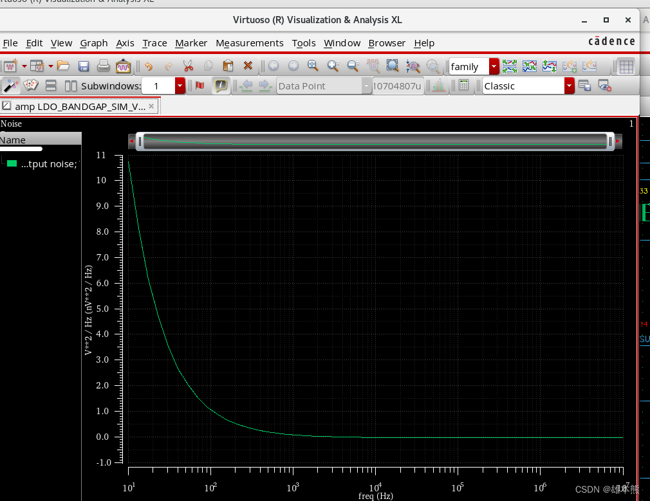Zoom out with the minus magnifier
This screenshot has height=501, width=650.
[x=353, y=66]
